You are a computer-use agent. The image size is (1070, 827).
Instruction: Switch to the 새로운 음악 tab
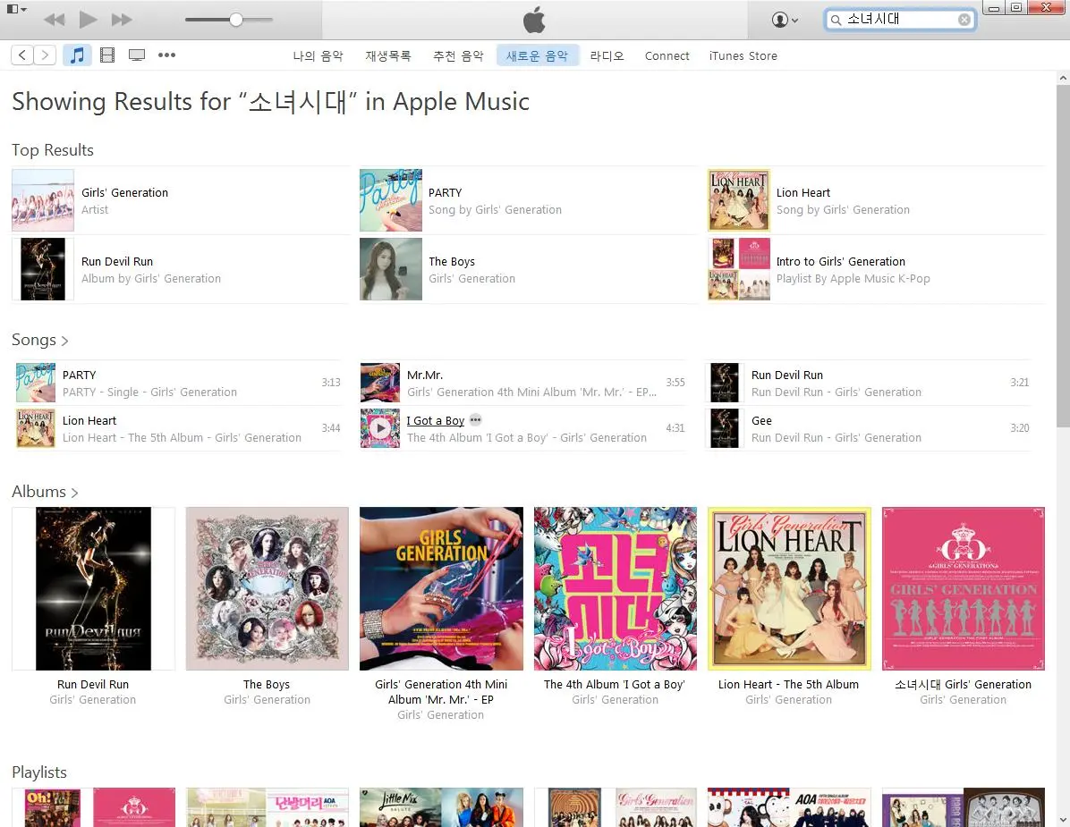click(537, 56)
